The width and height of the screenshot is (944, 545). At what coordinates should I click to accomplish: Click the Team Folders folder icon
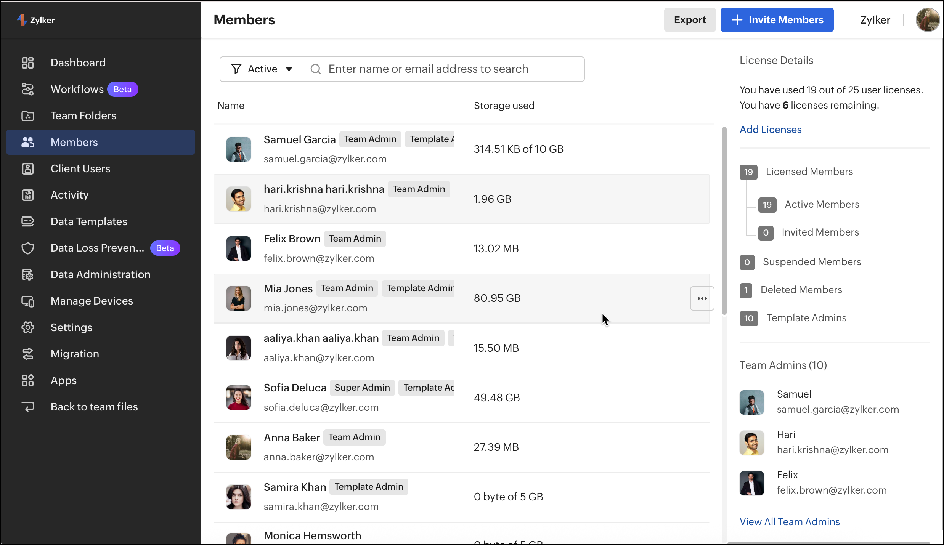(x=28, y=116)
